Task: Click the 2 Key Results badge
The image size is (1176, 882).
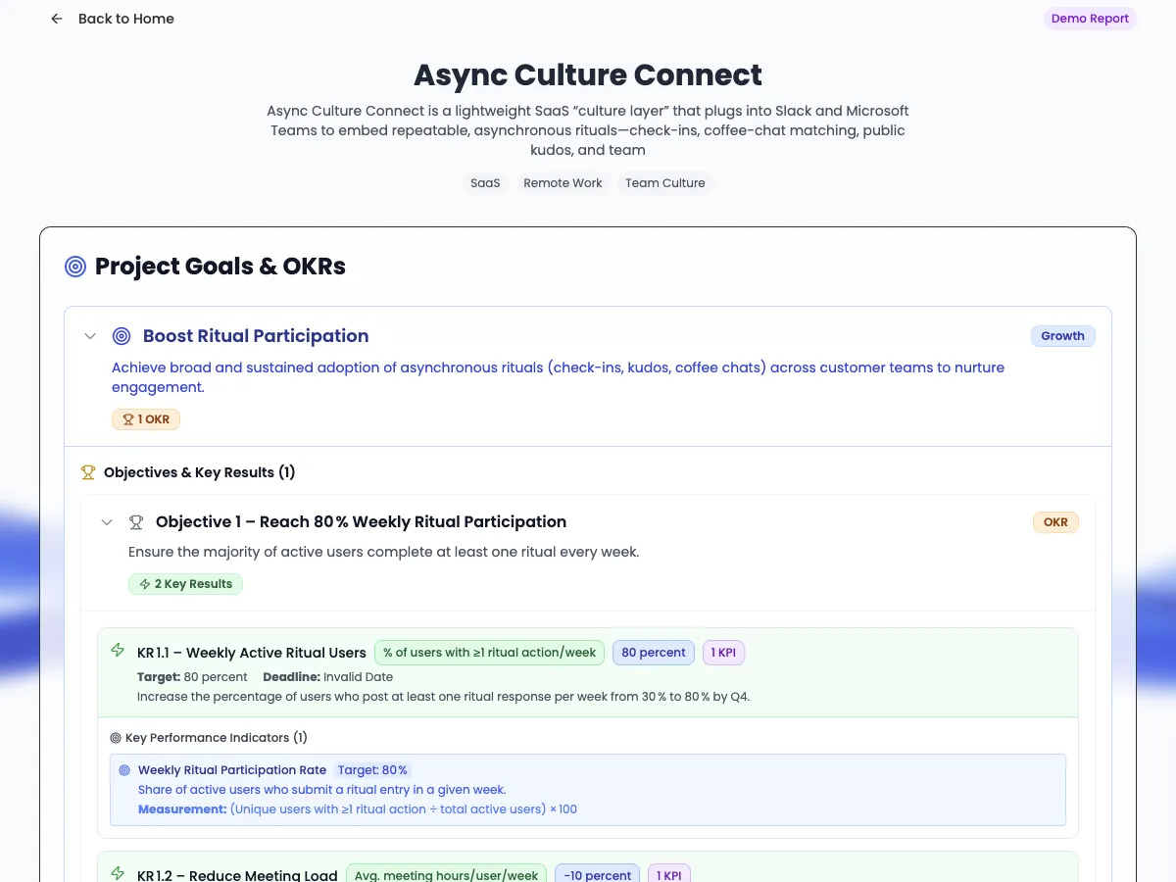Action: [185, 584]
